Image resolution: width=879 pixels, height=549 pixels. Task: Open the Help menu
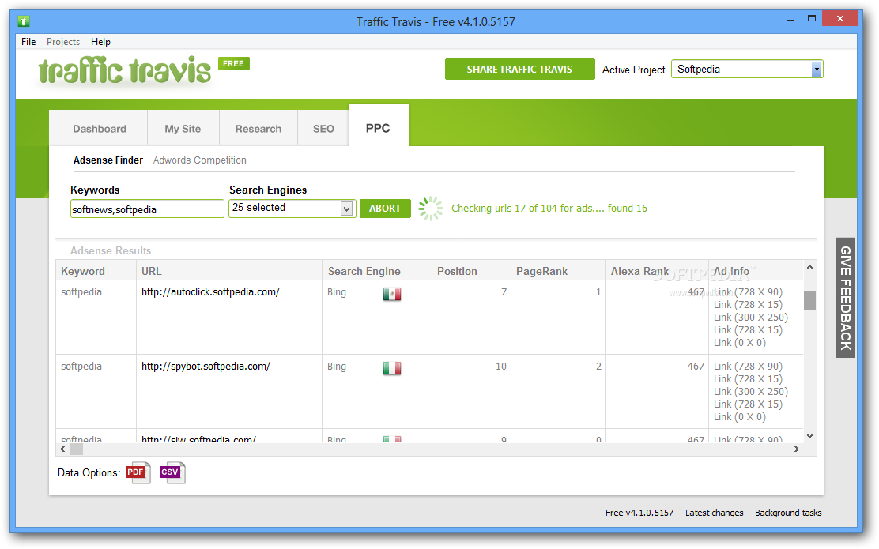coord(101,41)
